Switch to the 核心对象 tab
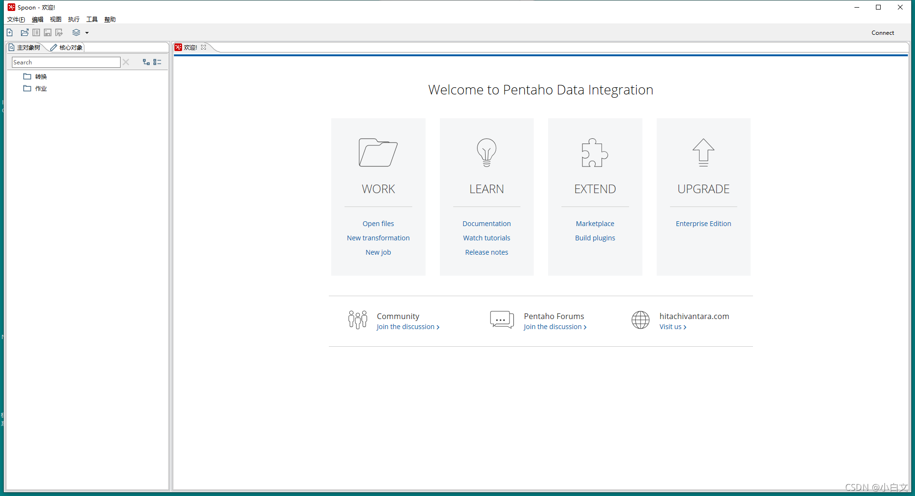Image resolution: width=915 pixels, height=496 pixels. [67, 47]
